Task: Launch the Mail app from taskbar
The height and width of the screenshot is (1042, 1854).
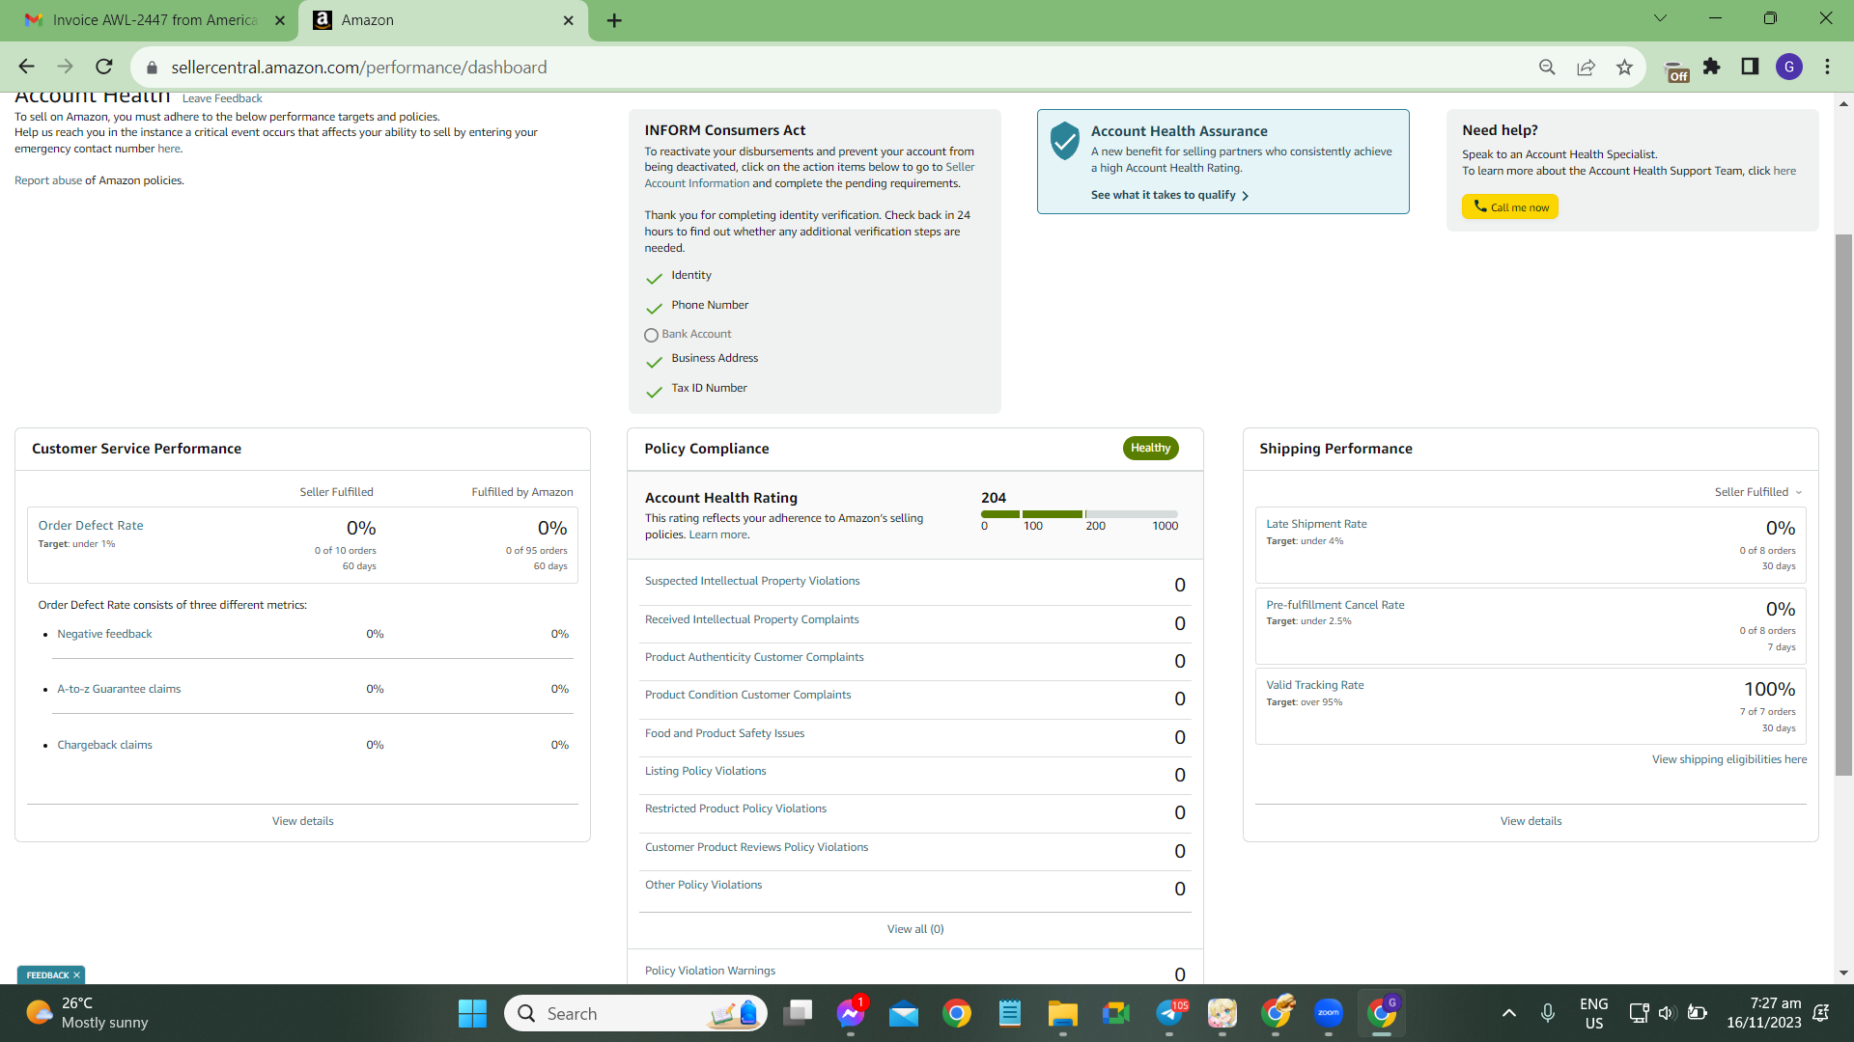Action: (x=904, y=1013)
